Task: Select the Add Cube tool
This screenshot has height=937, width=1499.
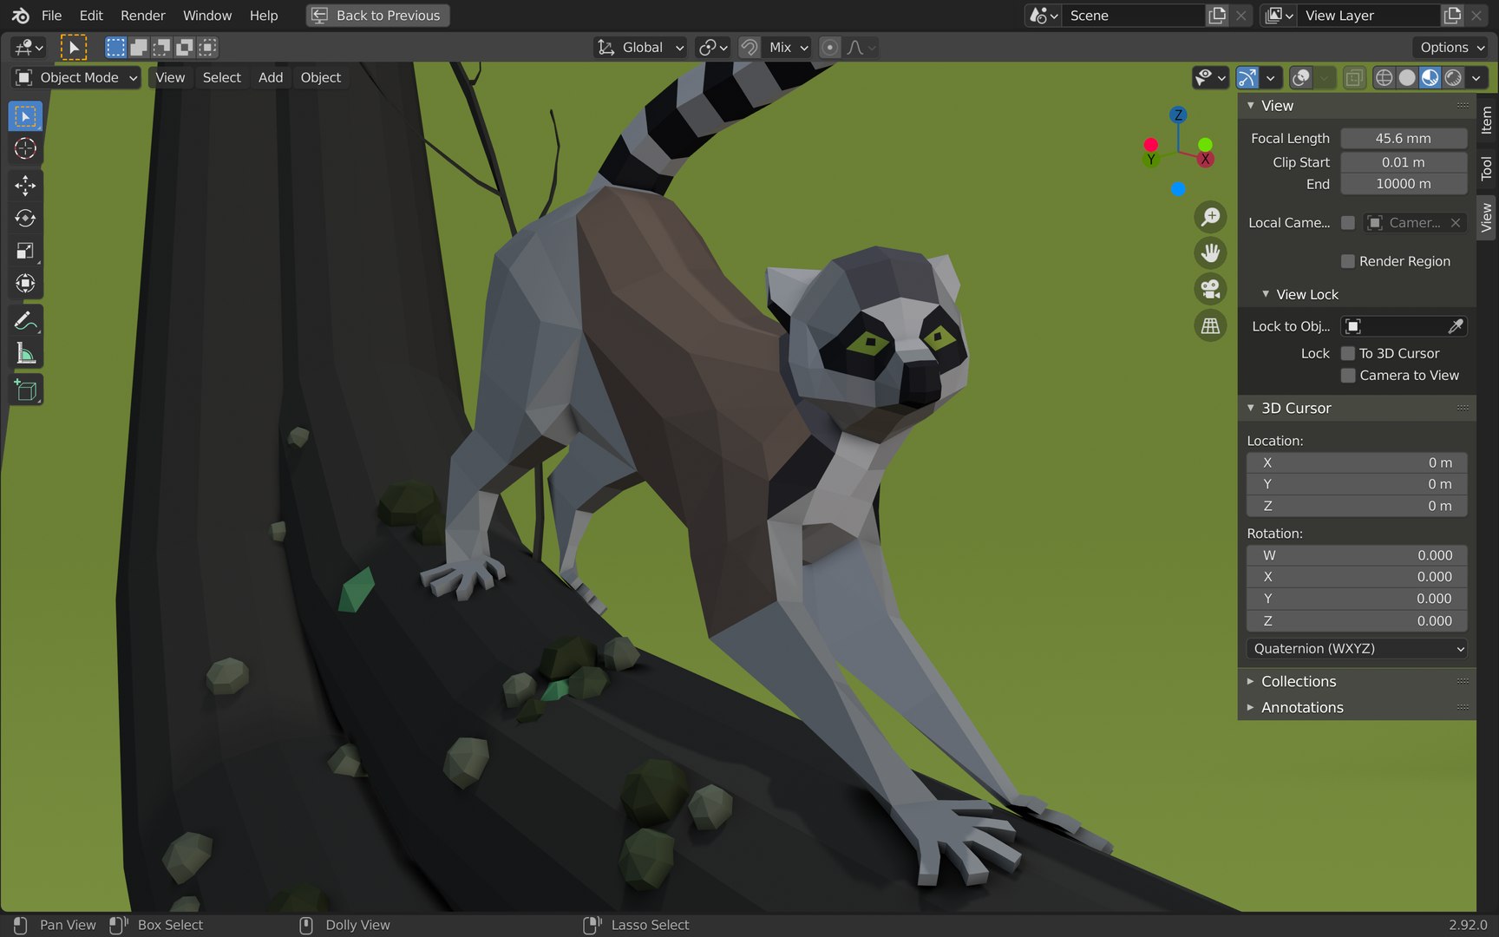Action: [x=25, y=390]
